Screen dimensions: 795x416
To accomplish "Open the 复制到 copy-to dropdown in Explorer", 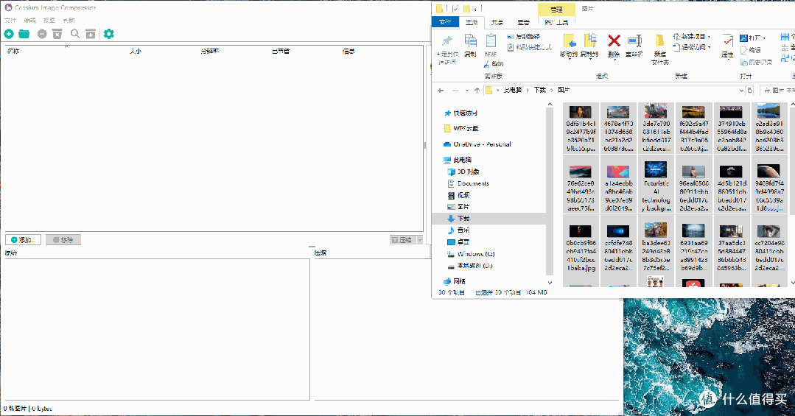I will pos(589,57).
